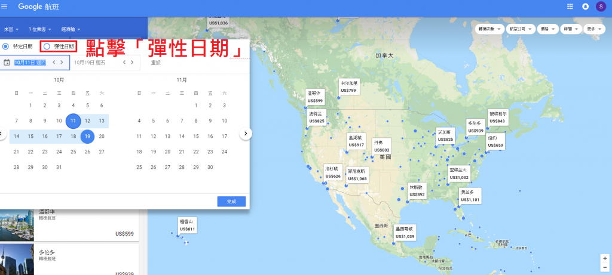Click the 纽约 US$659 map label

(495, 142)
